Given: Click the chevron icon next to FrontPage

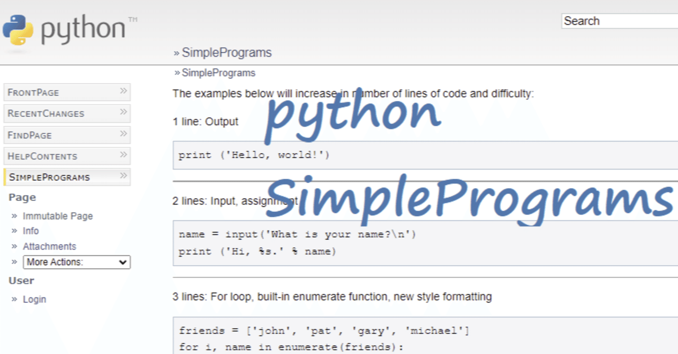Looking at the screenshot, I should point(124,91).
